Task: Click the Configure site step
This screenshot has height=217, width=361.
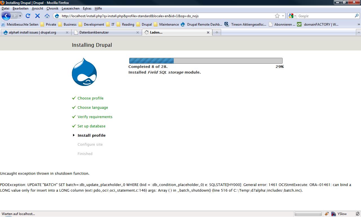Action: pyautogui.click(x=90, y=145)
